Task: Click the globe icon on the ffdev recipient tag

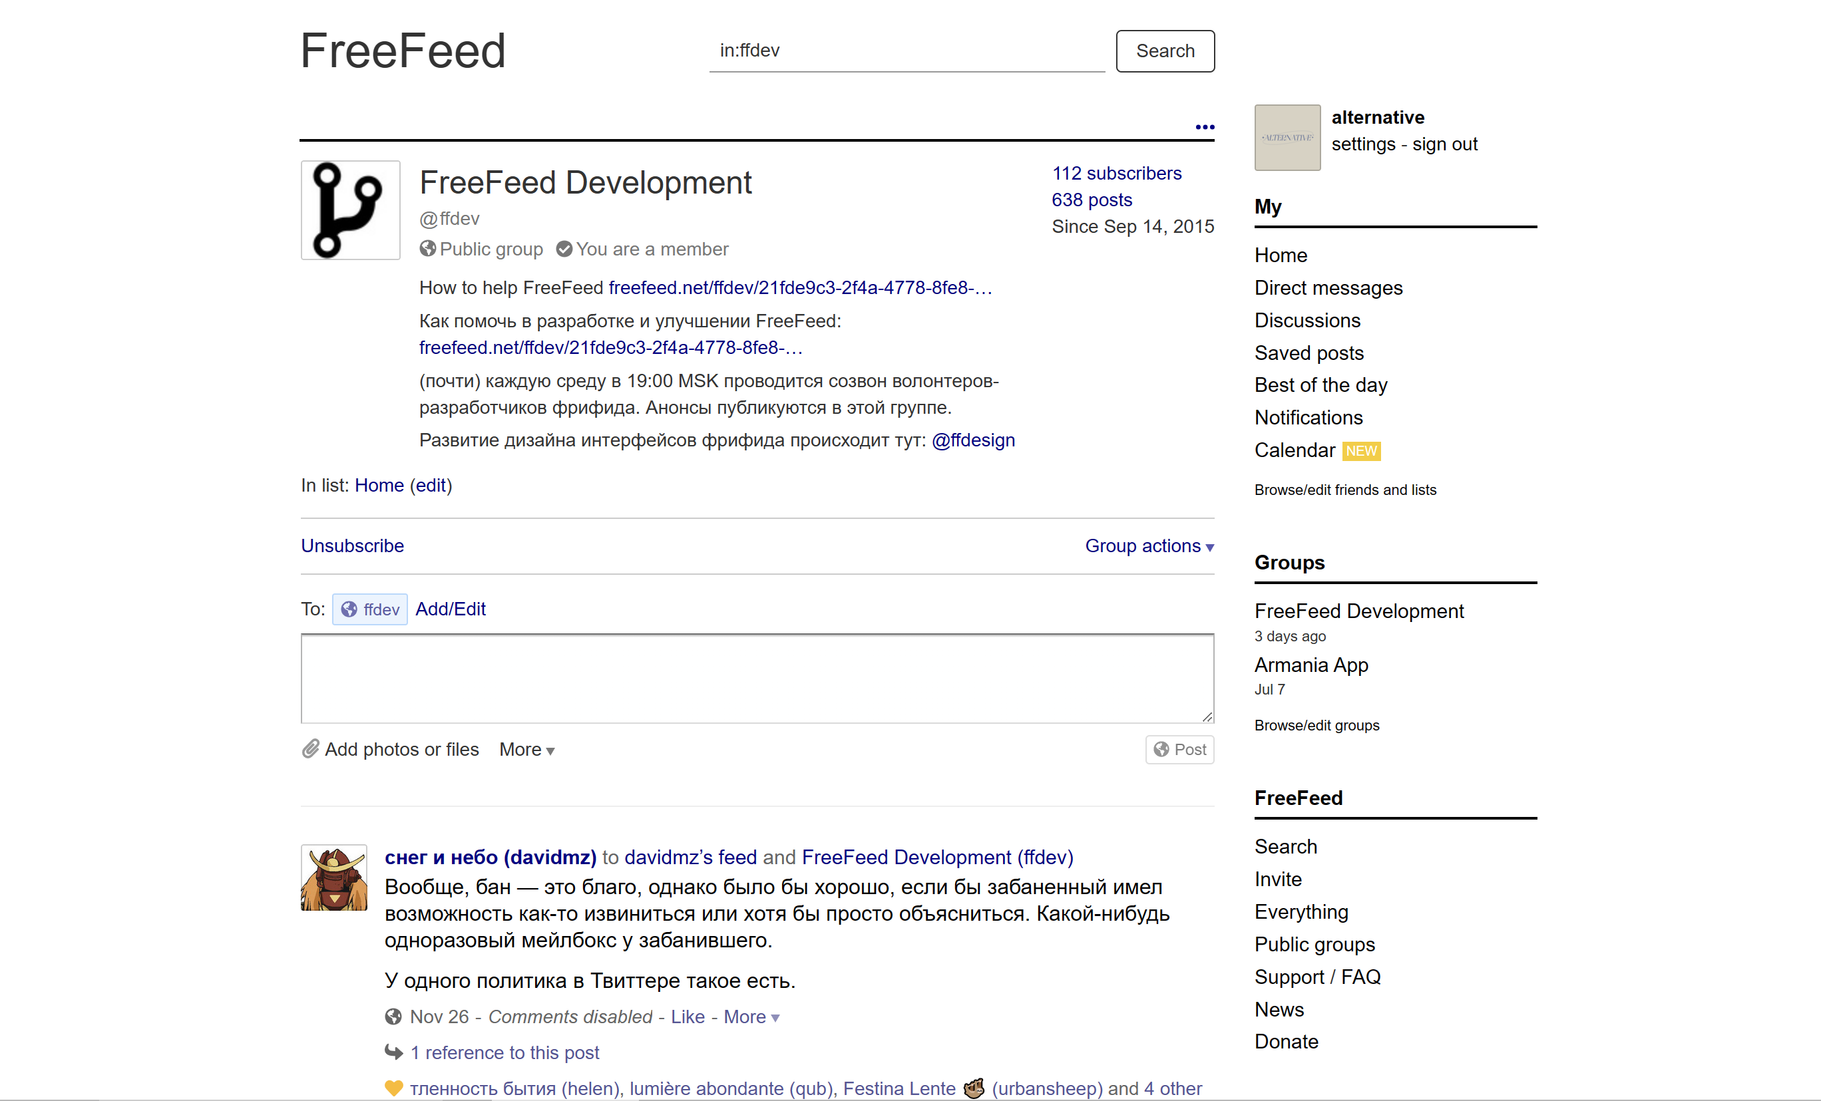Action: pos(349,609)
